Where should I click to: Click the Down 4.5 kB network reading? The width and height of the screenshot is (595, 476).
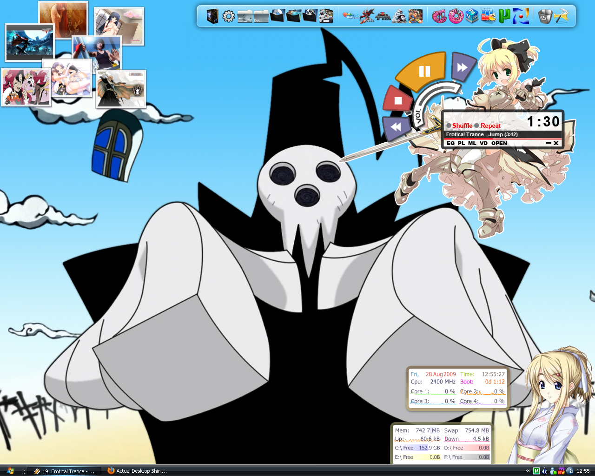pos(466,439)
